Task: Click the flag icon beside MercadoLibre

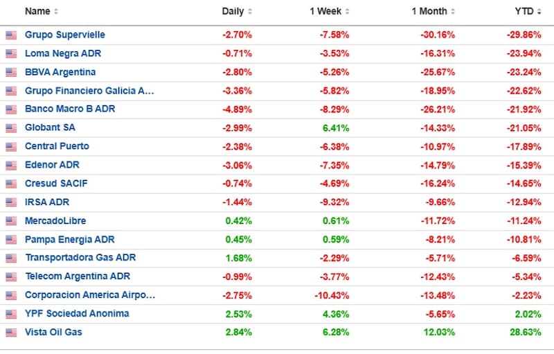Action: [x=11, y=221]
